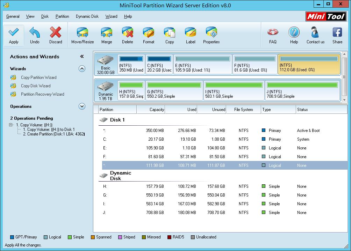Open the Help menu
The image size is (351, 251).
128,16
